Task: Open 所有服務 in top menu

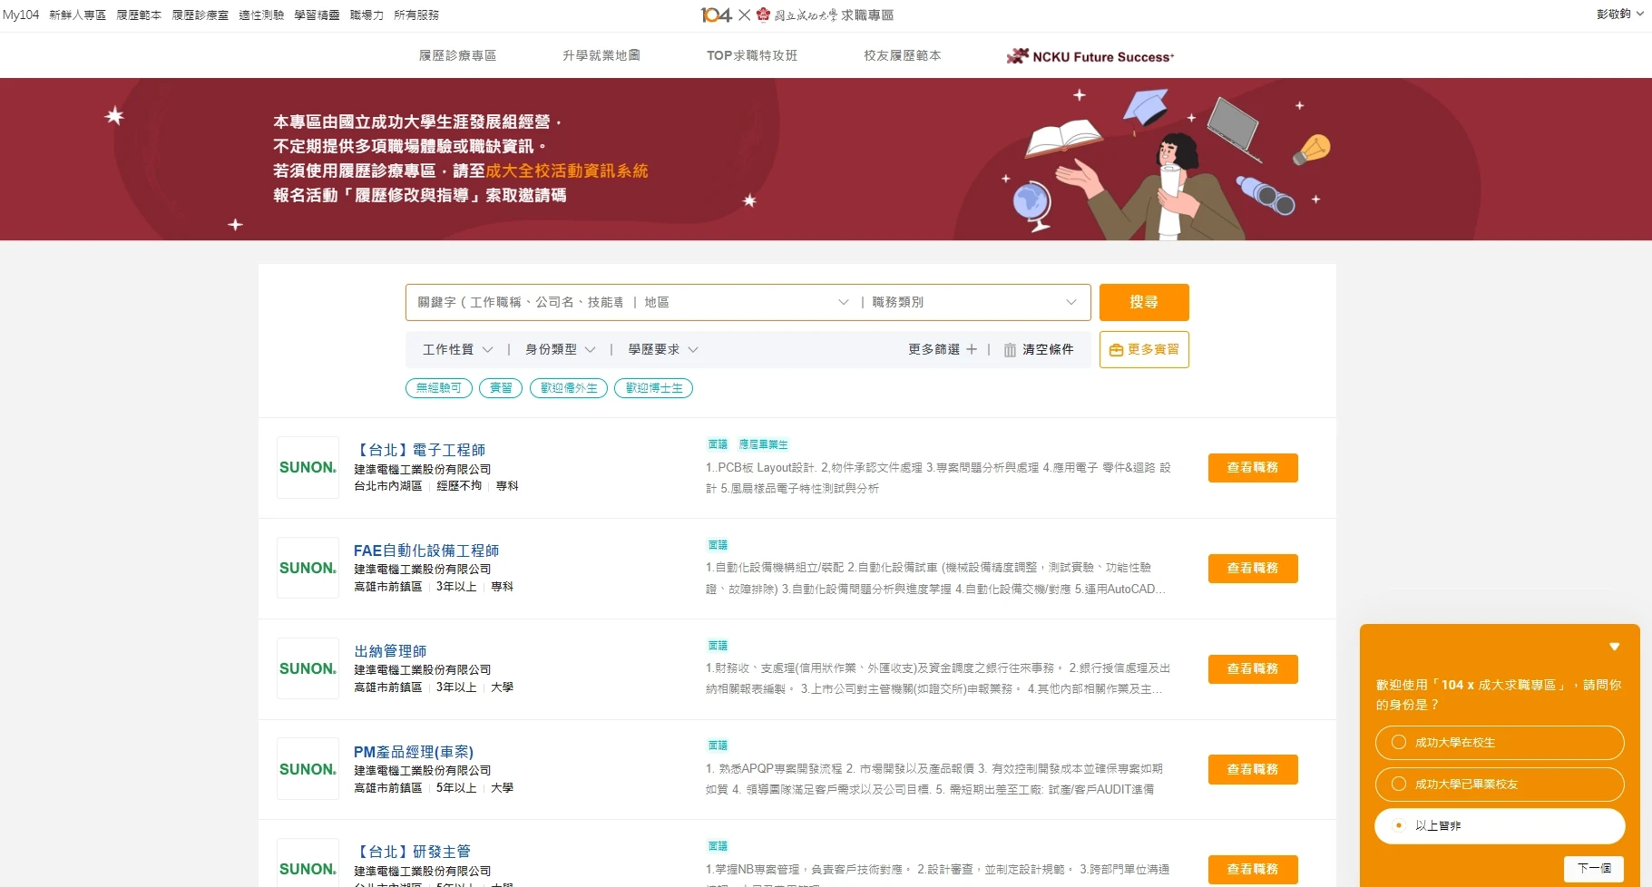Action: click(x=416, y=15)
